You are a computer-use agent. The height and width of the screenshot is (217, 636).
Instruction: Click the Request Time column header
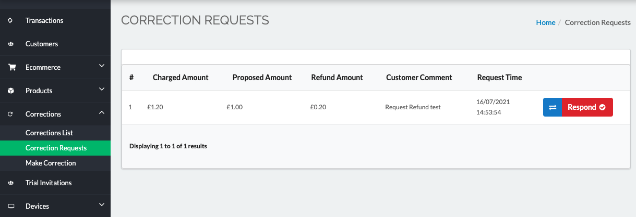(x=499, y=78)
